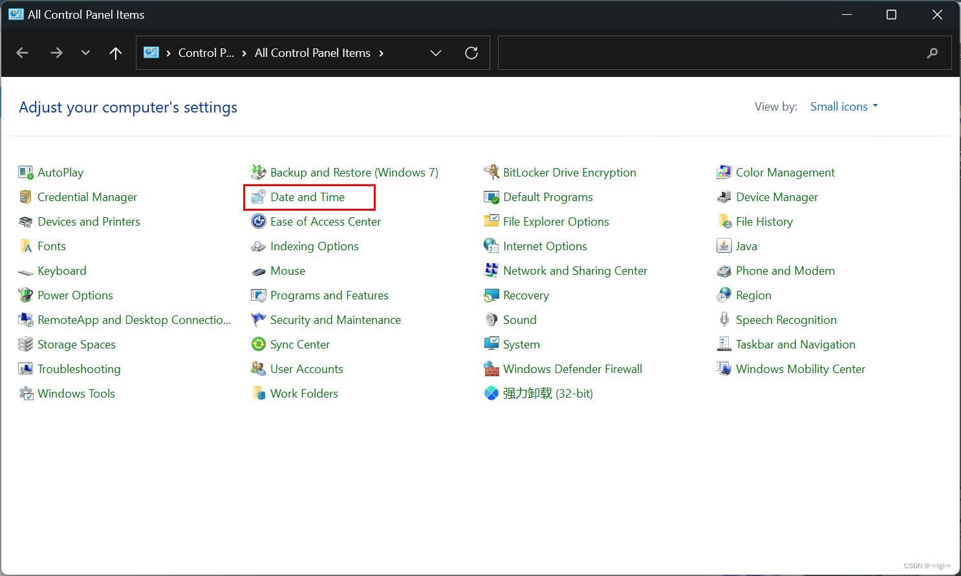This screenshot has height=576, width=961.
Task: Click the Troubleshooting icon
Action: [26, 369]
